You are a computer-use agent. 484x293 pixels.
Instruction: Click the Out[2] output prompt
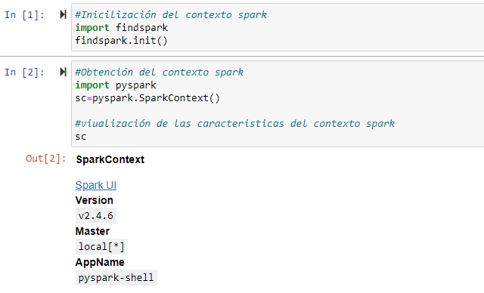point(45,159)
